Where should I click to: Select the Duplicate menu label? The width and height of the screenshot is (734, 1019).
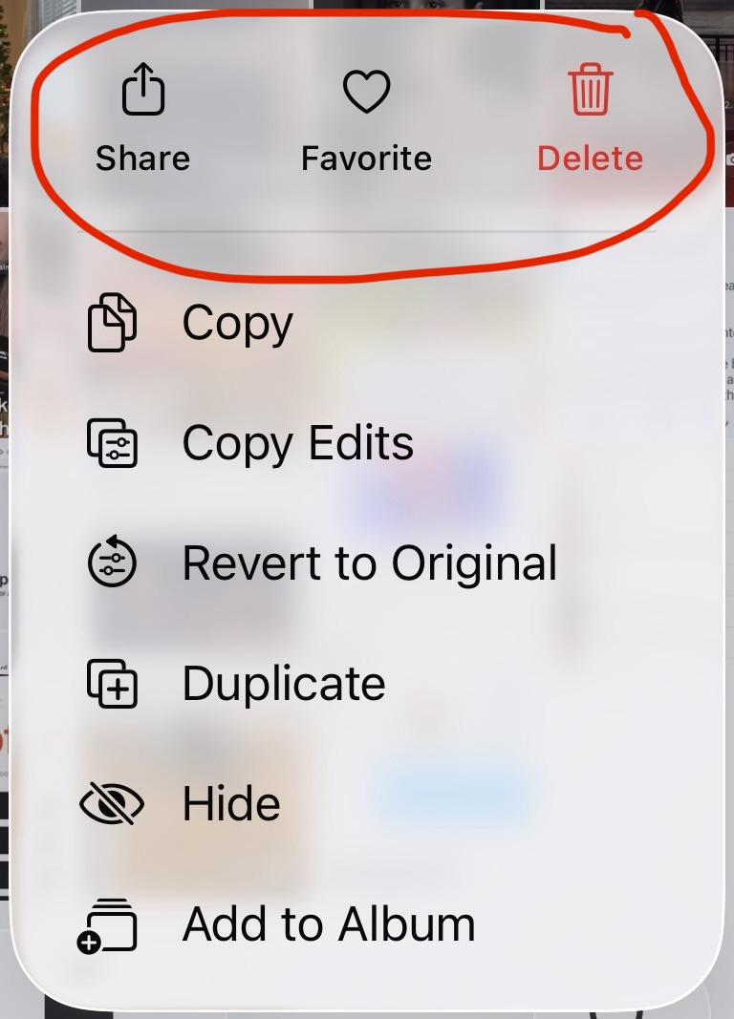pyautogui.click(x=284, y=684)
